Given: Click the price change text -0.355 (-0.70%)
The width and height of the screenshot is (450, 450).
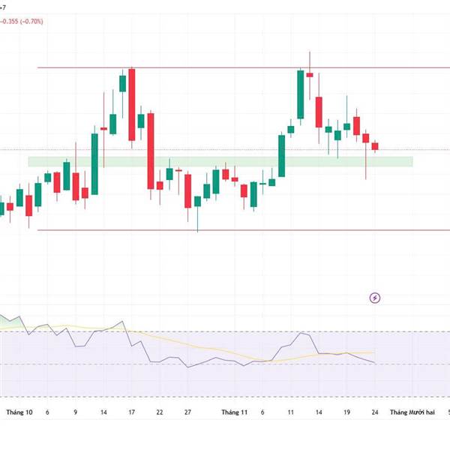Looking at the screenshot, I should pos(22,22).
